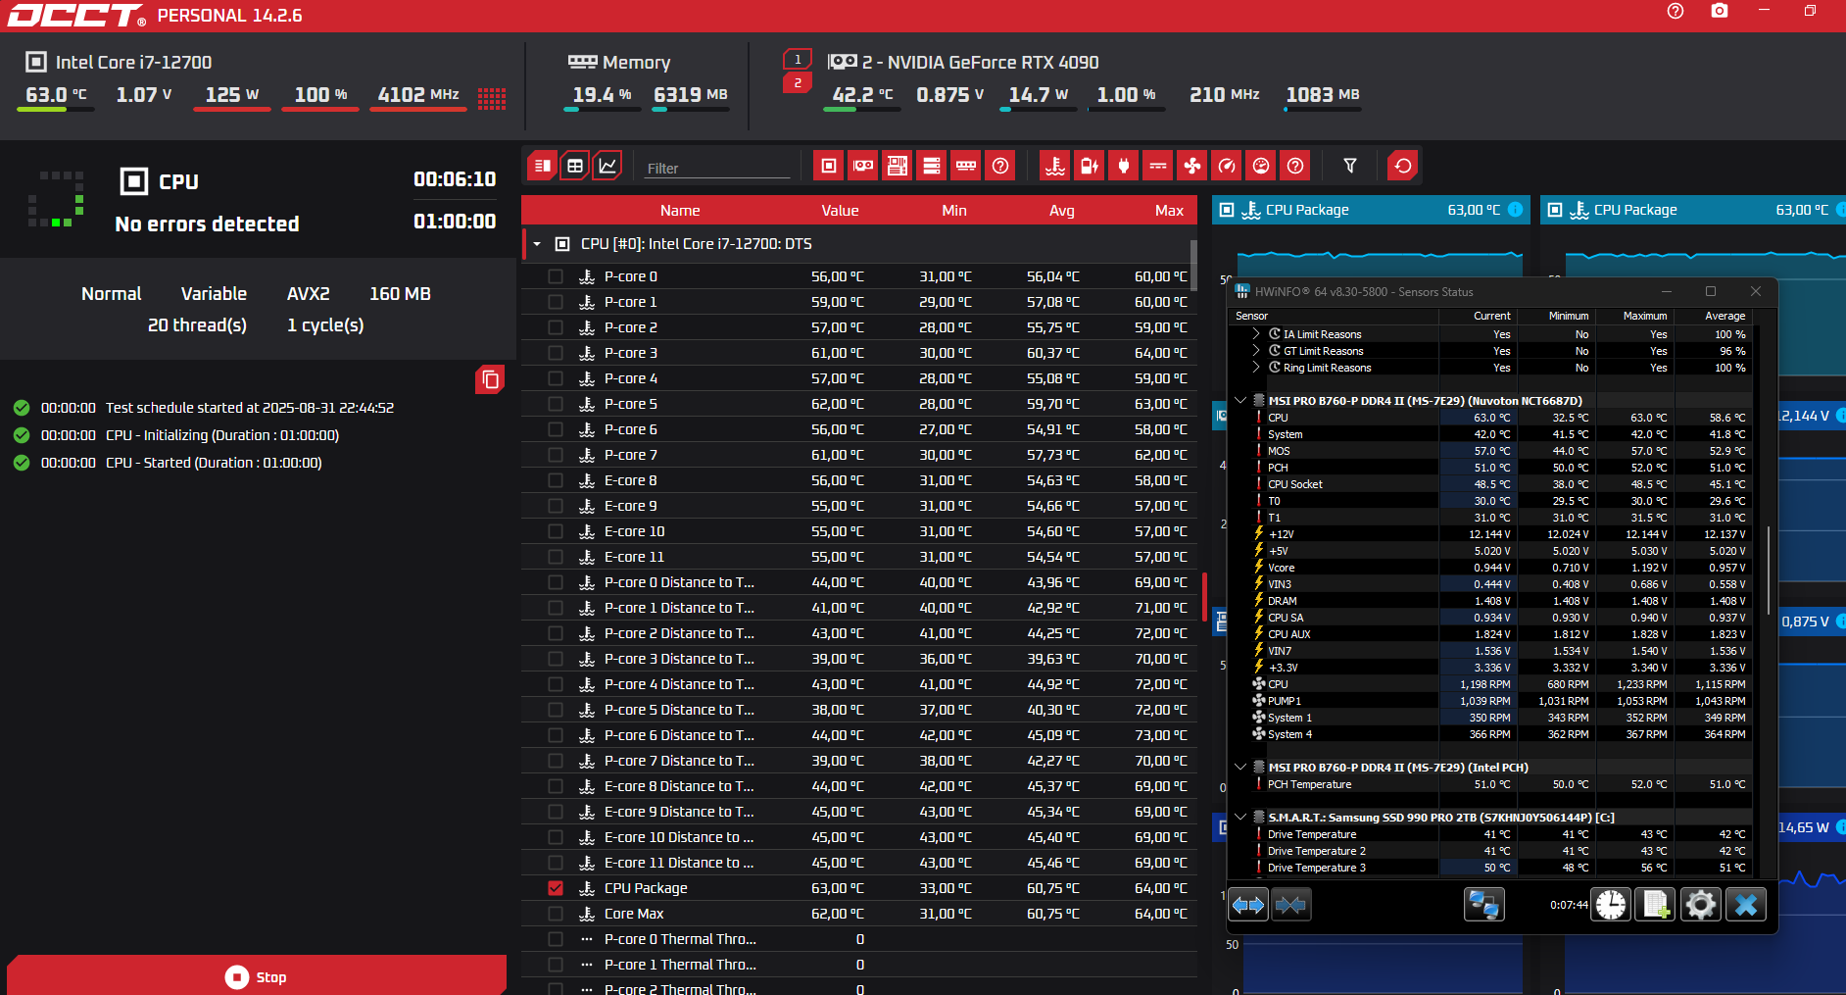Select GPU 1 tab in header
Screen dimensions: 1846x995
pyautogui.click(x=798, y=60)
